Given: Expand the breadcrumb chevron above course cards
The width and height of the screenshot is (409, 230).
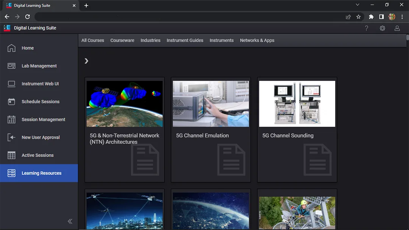Looking at the screenshot, I should pyautogui.click(x=86, y=61).
